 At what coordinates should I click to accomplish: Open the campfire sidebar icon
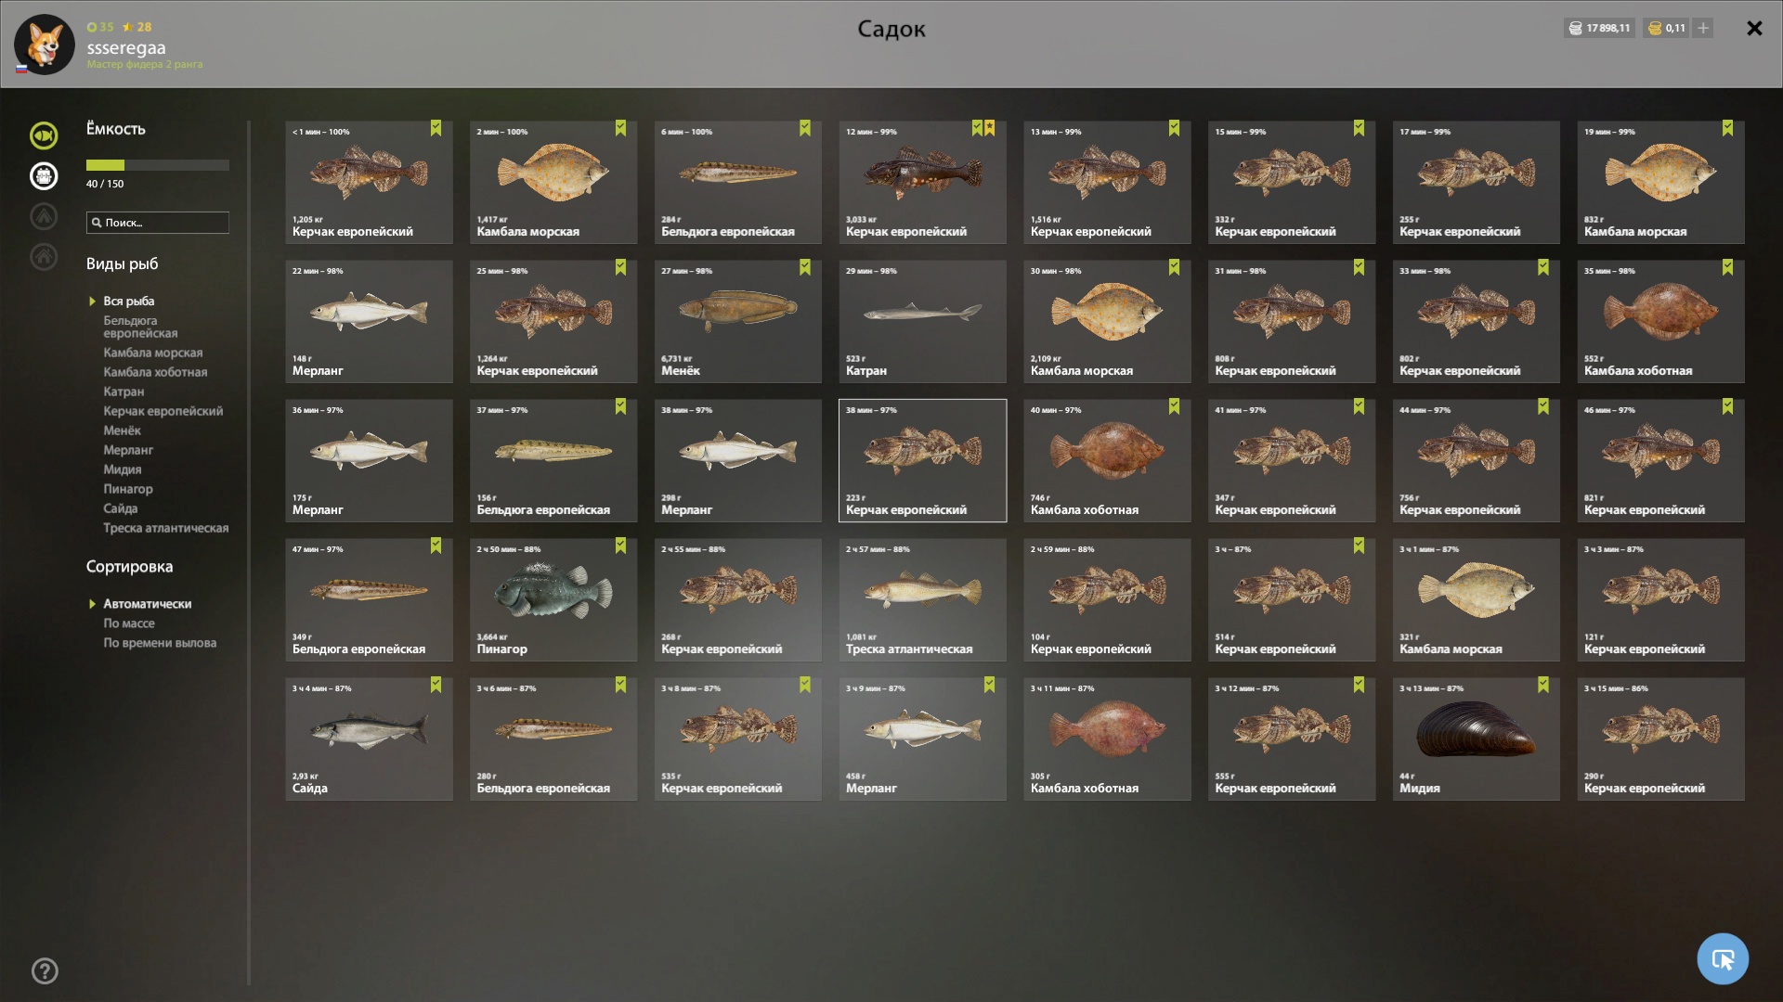tap(44, 217)
